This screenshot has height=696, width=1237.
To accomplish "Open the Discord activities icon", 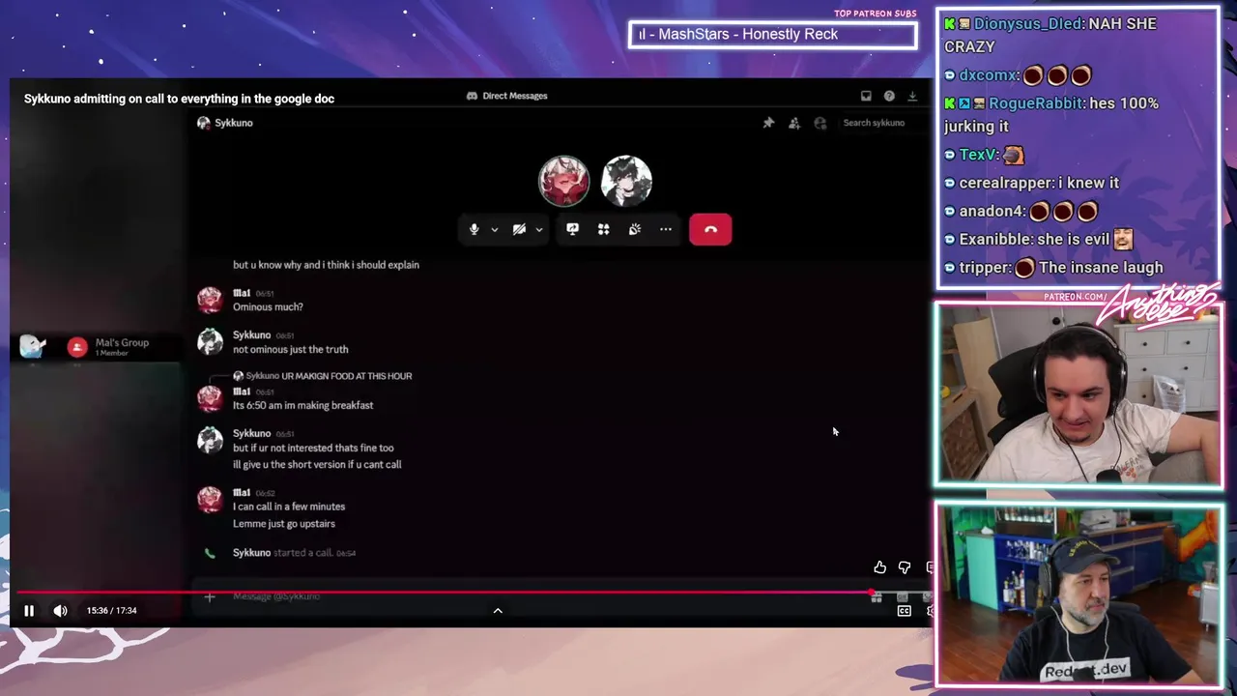I will pos(603,229).
